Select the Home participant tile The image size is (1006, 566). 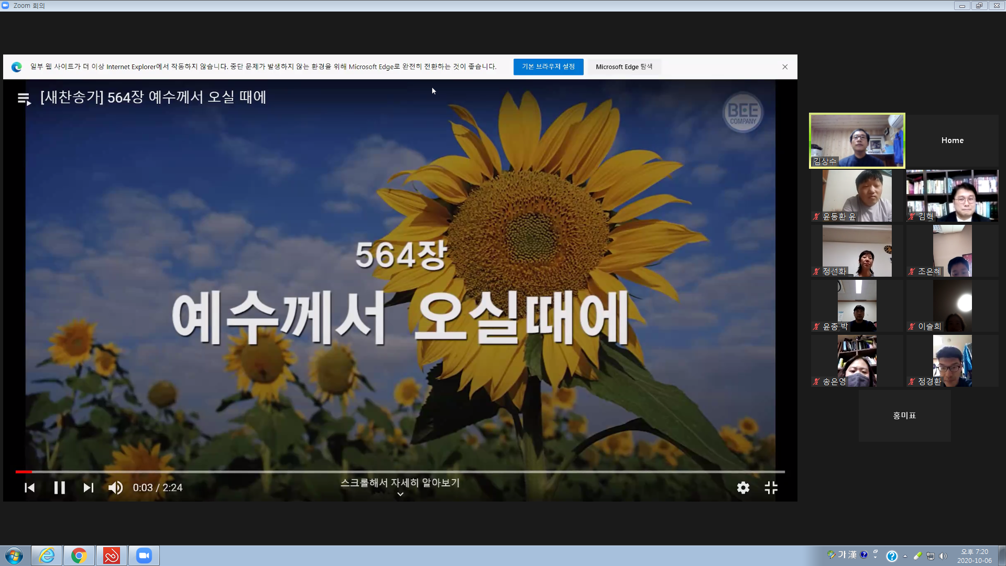pyautogui.click(x=952, y=140)
